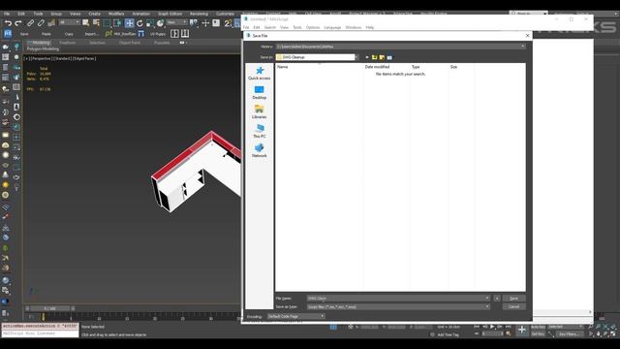This screenshot has height=349, width=620.
Task: Click the File name input field
Action: pyautogui.click(x=398, y=298)
